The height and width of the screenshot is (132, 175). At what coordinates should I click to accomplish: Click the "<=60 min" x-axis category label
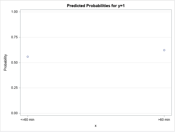coord(28,120)
